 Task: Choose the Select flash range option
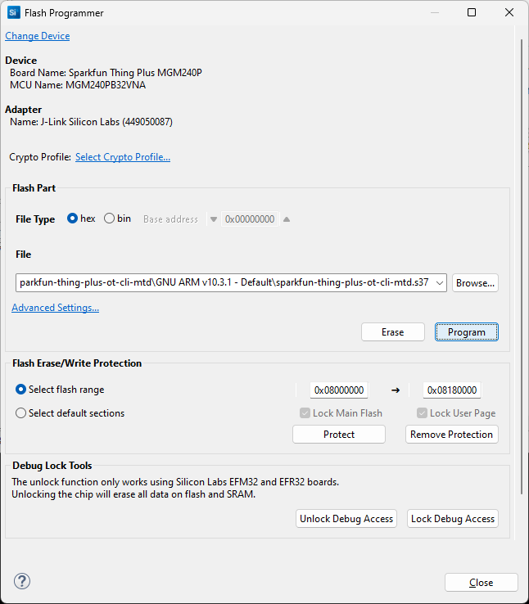click(x=21, y=390)
